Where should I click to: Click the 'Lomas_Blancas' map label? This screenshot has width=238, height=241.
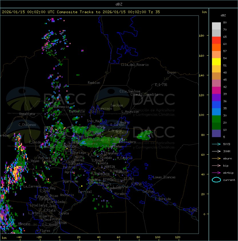tap(164, 177)
